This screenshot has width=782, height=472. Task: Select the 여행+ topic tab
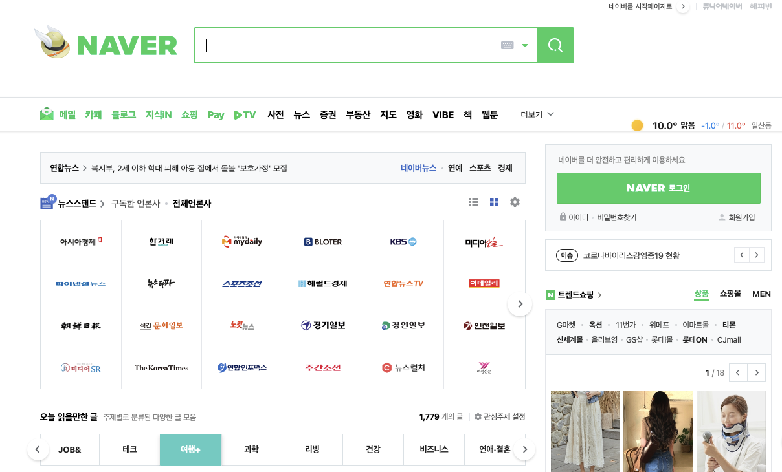pos(190,449)
